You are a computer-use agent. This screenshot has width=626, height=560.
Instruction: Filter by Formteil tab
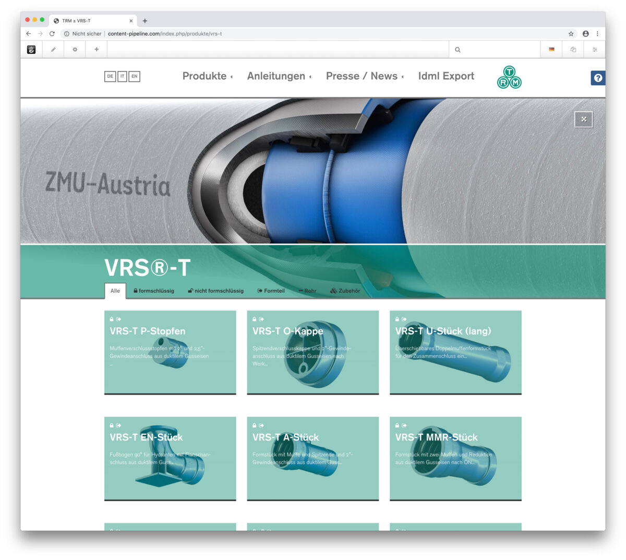[x=271, y=291]
